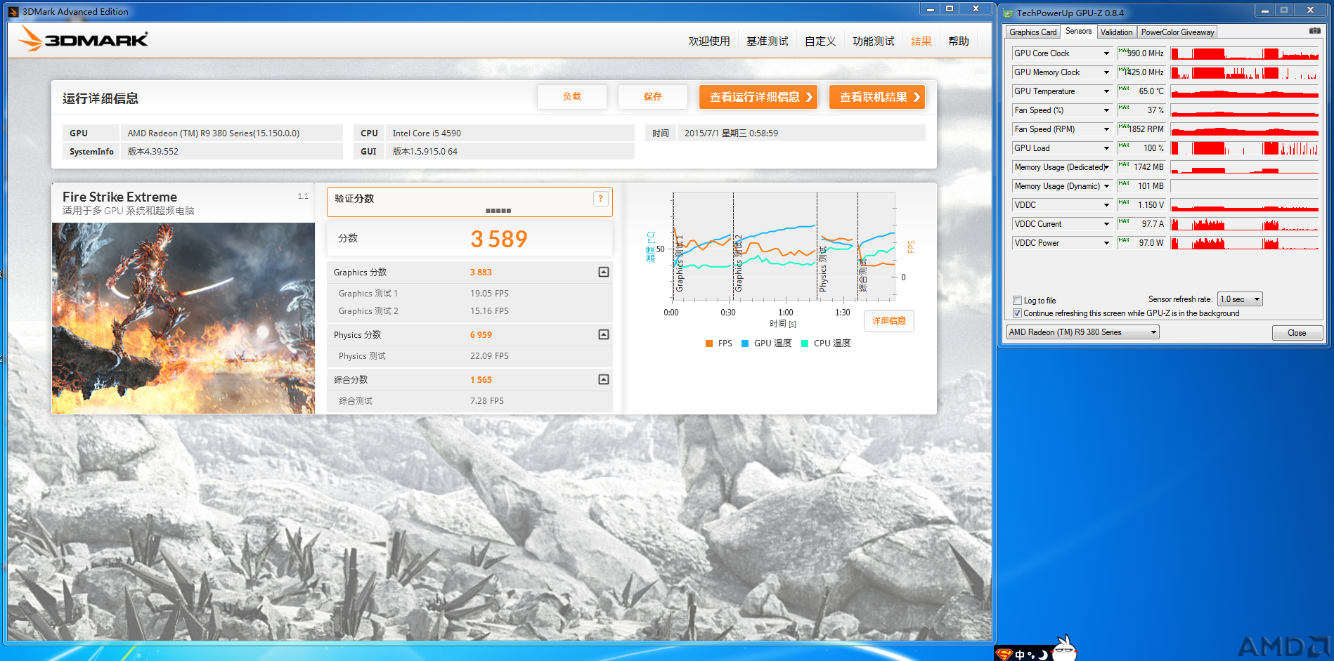Collapse the Physics 分数 section

pyautogui.click(x=603, y=334)
